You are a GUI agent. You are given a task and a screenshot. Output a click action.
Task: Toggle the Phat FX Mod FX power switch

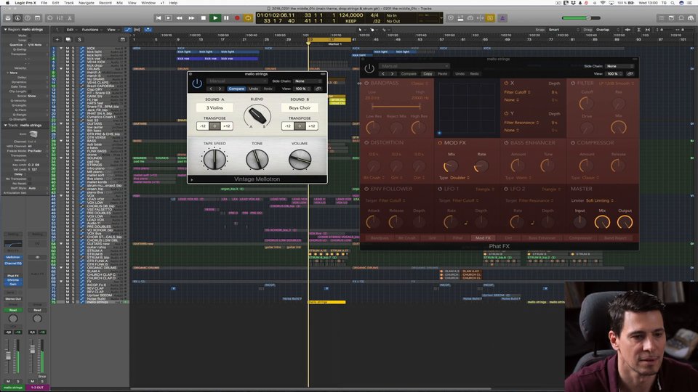point(440,143)
